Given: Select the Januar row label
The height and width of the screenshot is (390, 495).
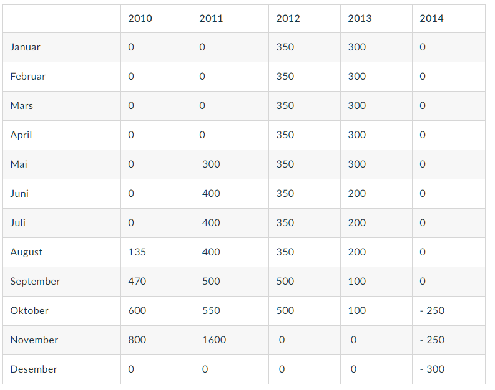Looking at the screenshot, I should click(25, 47).
